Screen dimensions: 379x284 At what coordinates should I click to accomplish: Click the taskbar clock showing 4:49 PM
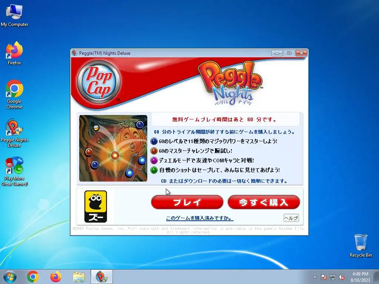pos(360,277)
